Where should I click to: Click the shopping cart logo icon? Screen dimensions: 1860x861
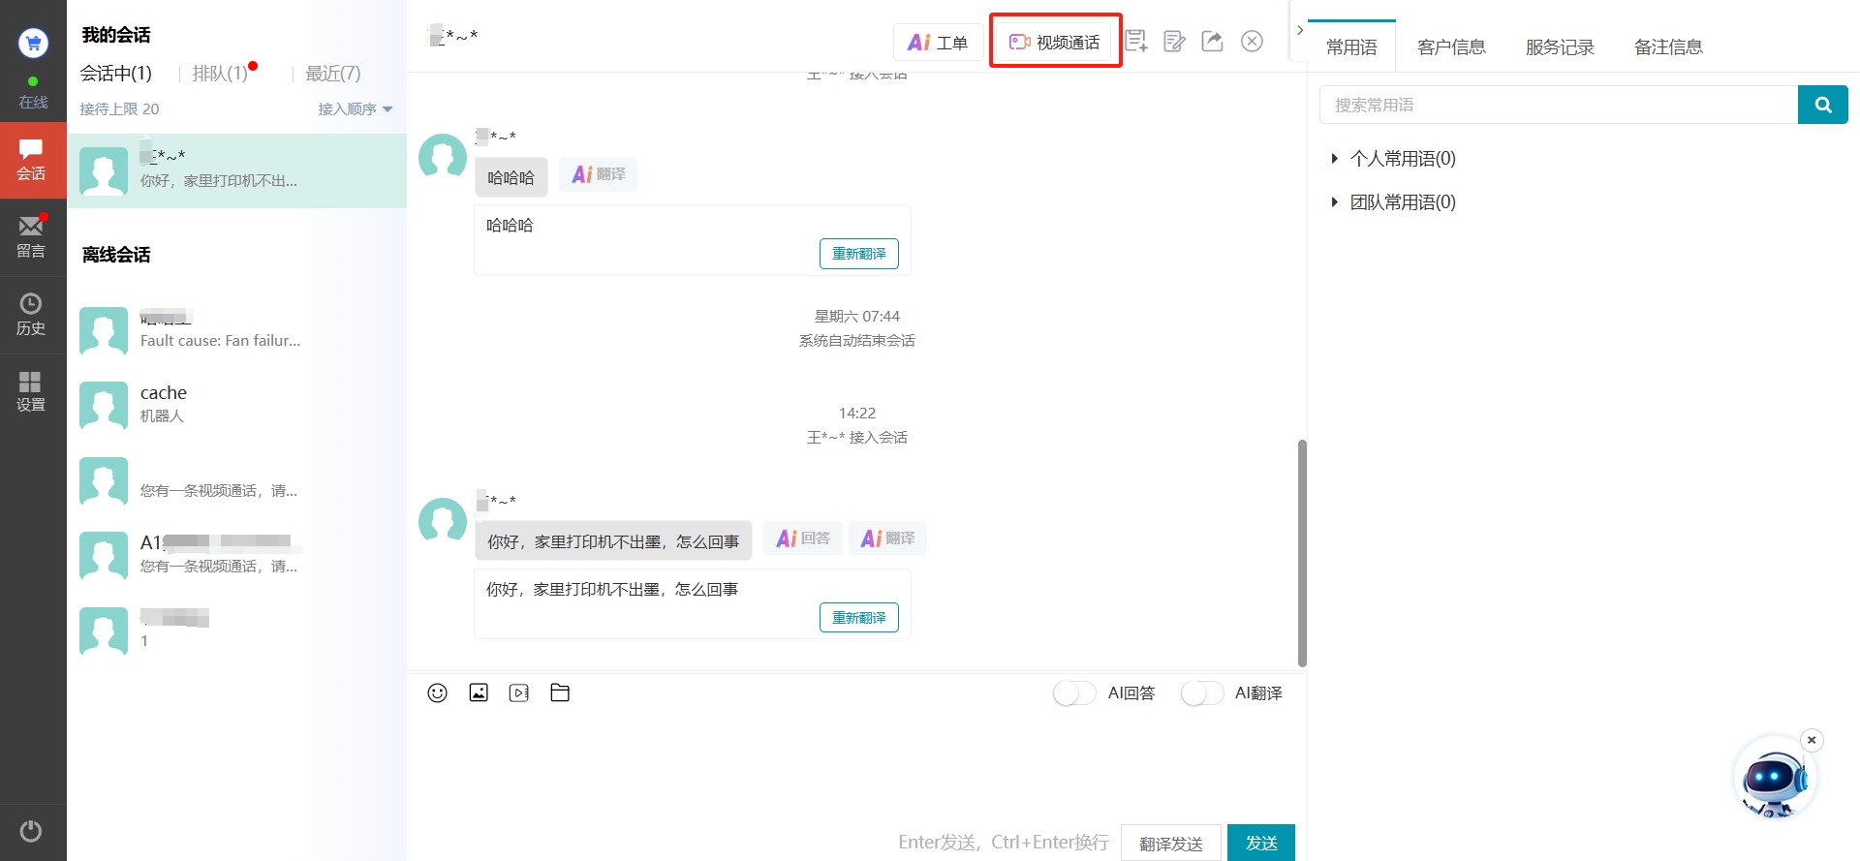pos(33,43)
